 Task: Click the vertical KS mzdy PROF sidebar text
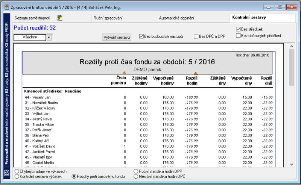[x=7, y=94]
